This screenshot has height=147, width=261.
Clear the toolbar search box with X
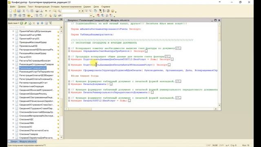pos(82,11)
